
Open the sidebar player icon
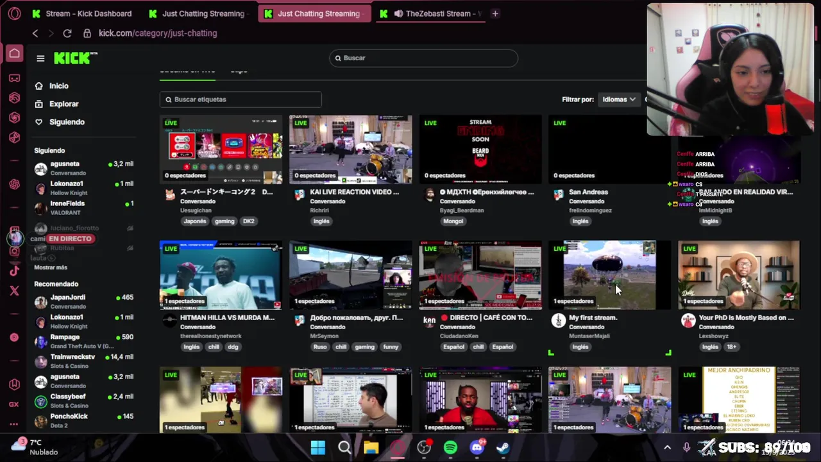click(14, 337)
